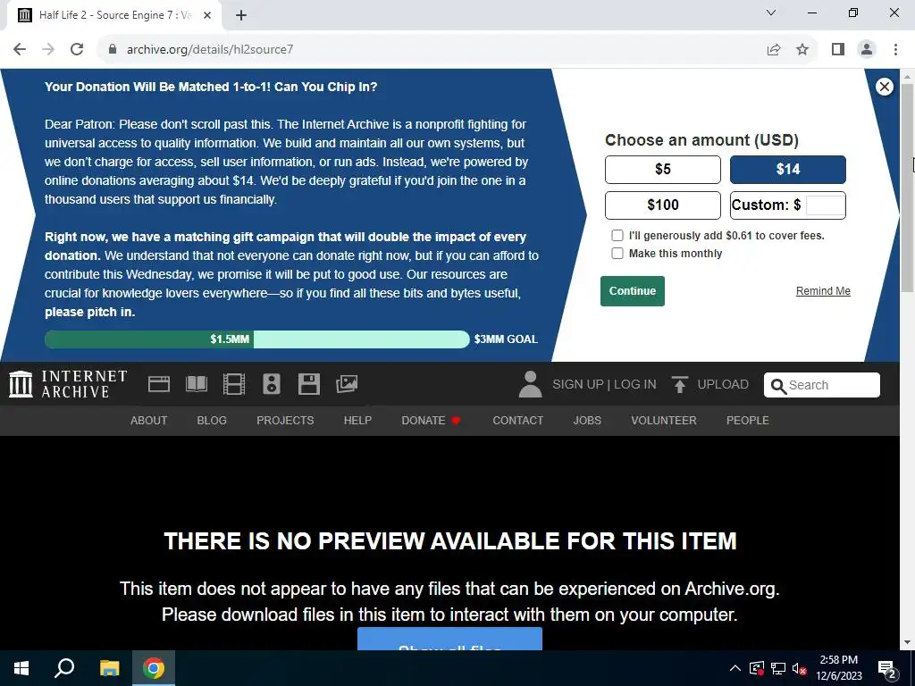Viewport: 915px width, 686px height.
Task: Click the green Continue button
Action: 633,291
